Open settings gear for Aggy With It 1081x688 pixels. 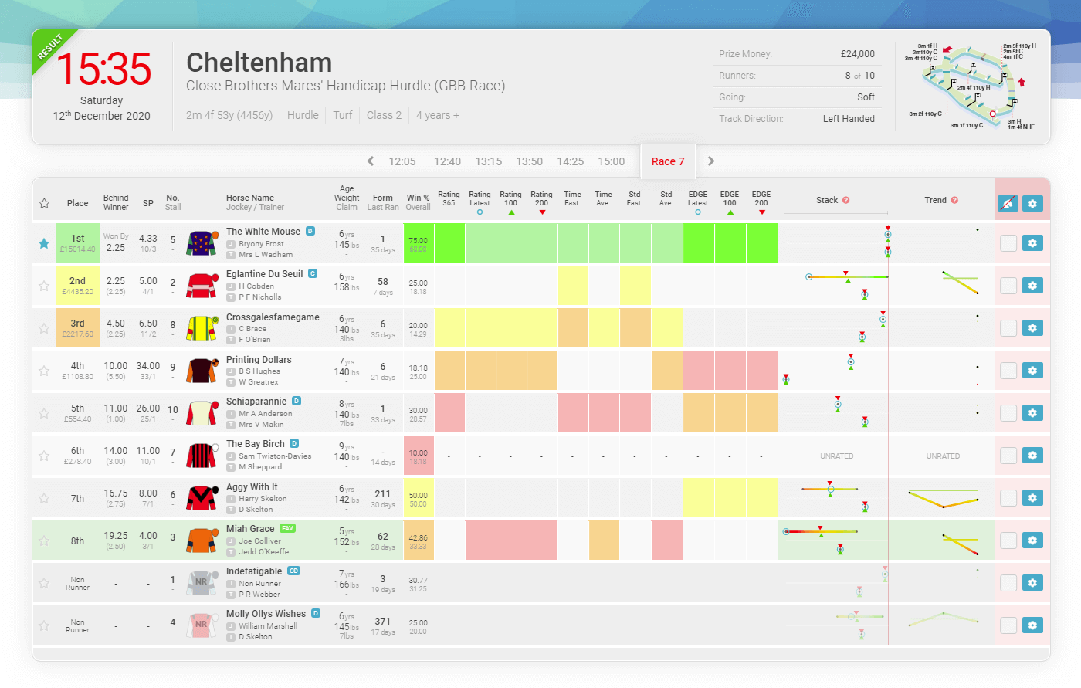point(1032,497)
